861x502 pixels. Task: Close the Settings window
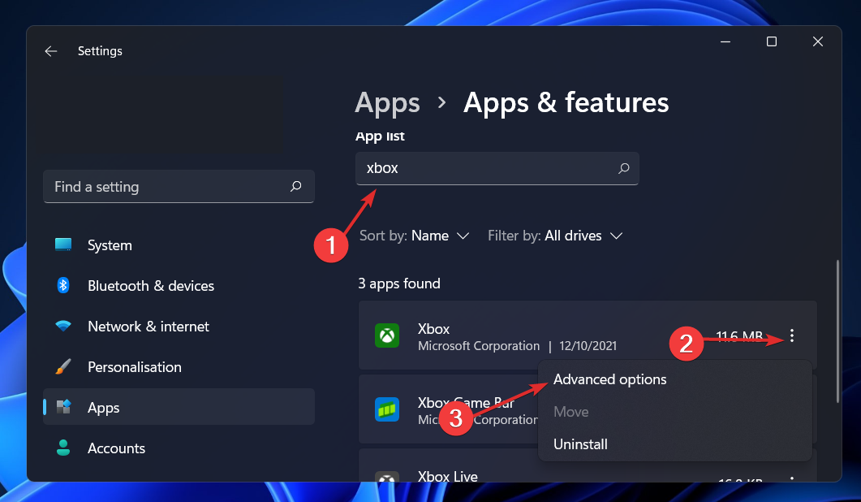[818, 41]
